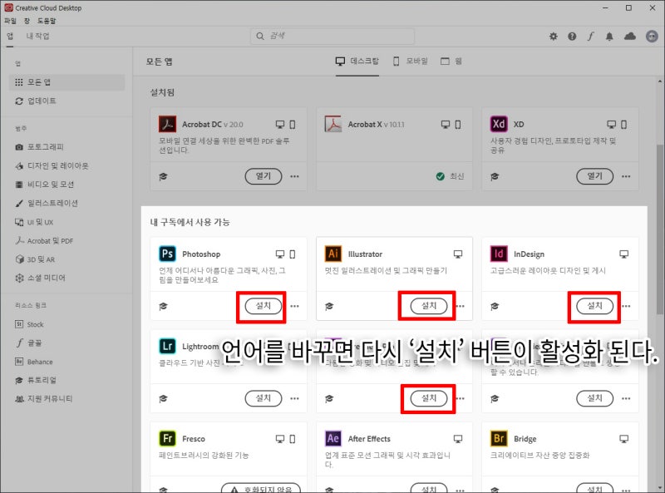The image size is (665, 493).
Task: Open tutorials icon on XD card
Action: (x=495, y=176)
